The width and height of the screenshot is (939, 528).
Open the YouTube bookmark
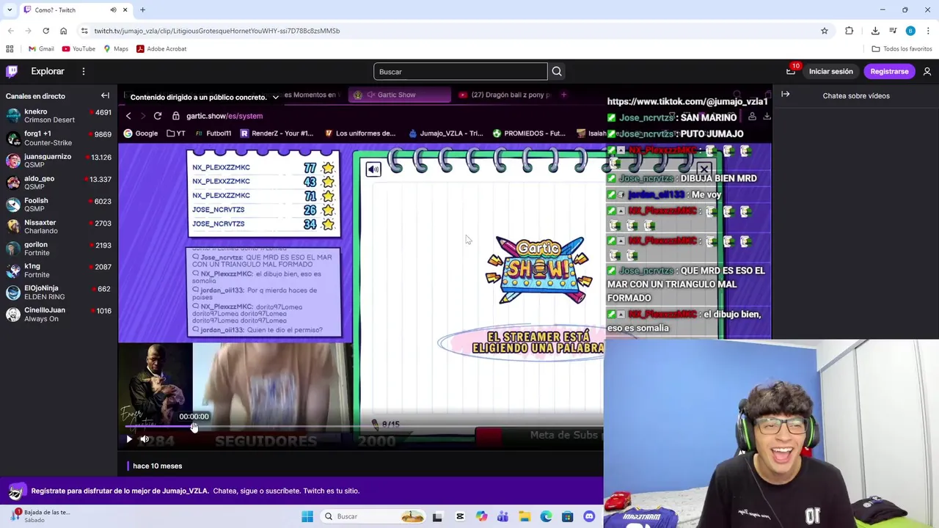click(x=78, y=48)
